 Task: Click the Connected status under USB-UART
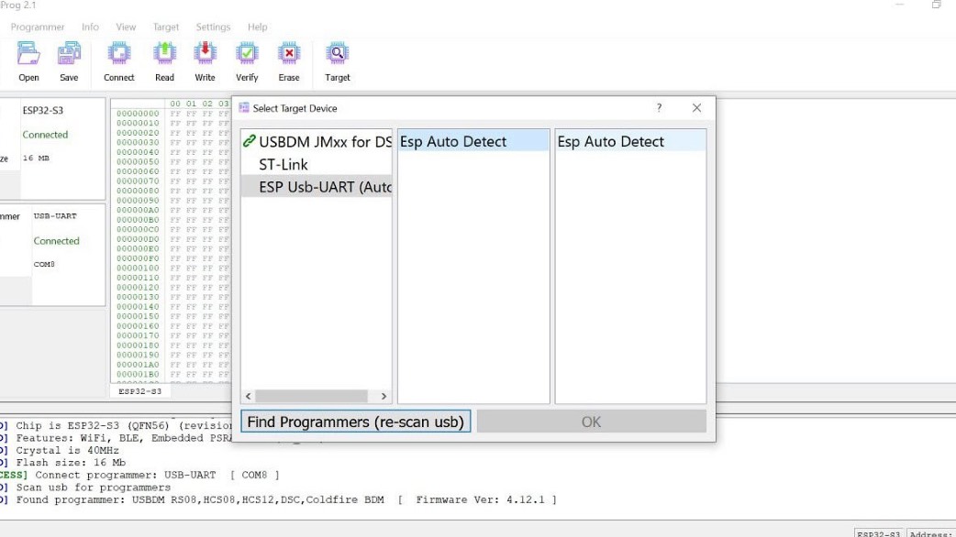(56, 241)
